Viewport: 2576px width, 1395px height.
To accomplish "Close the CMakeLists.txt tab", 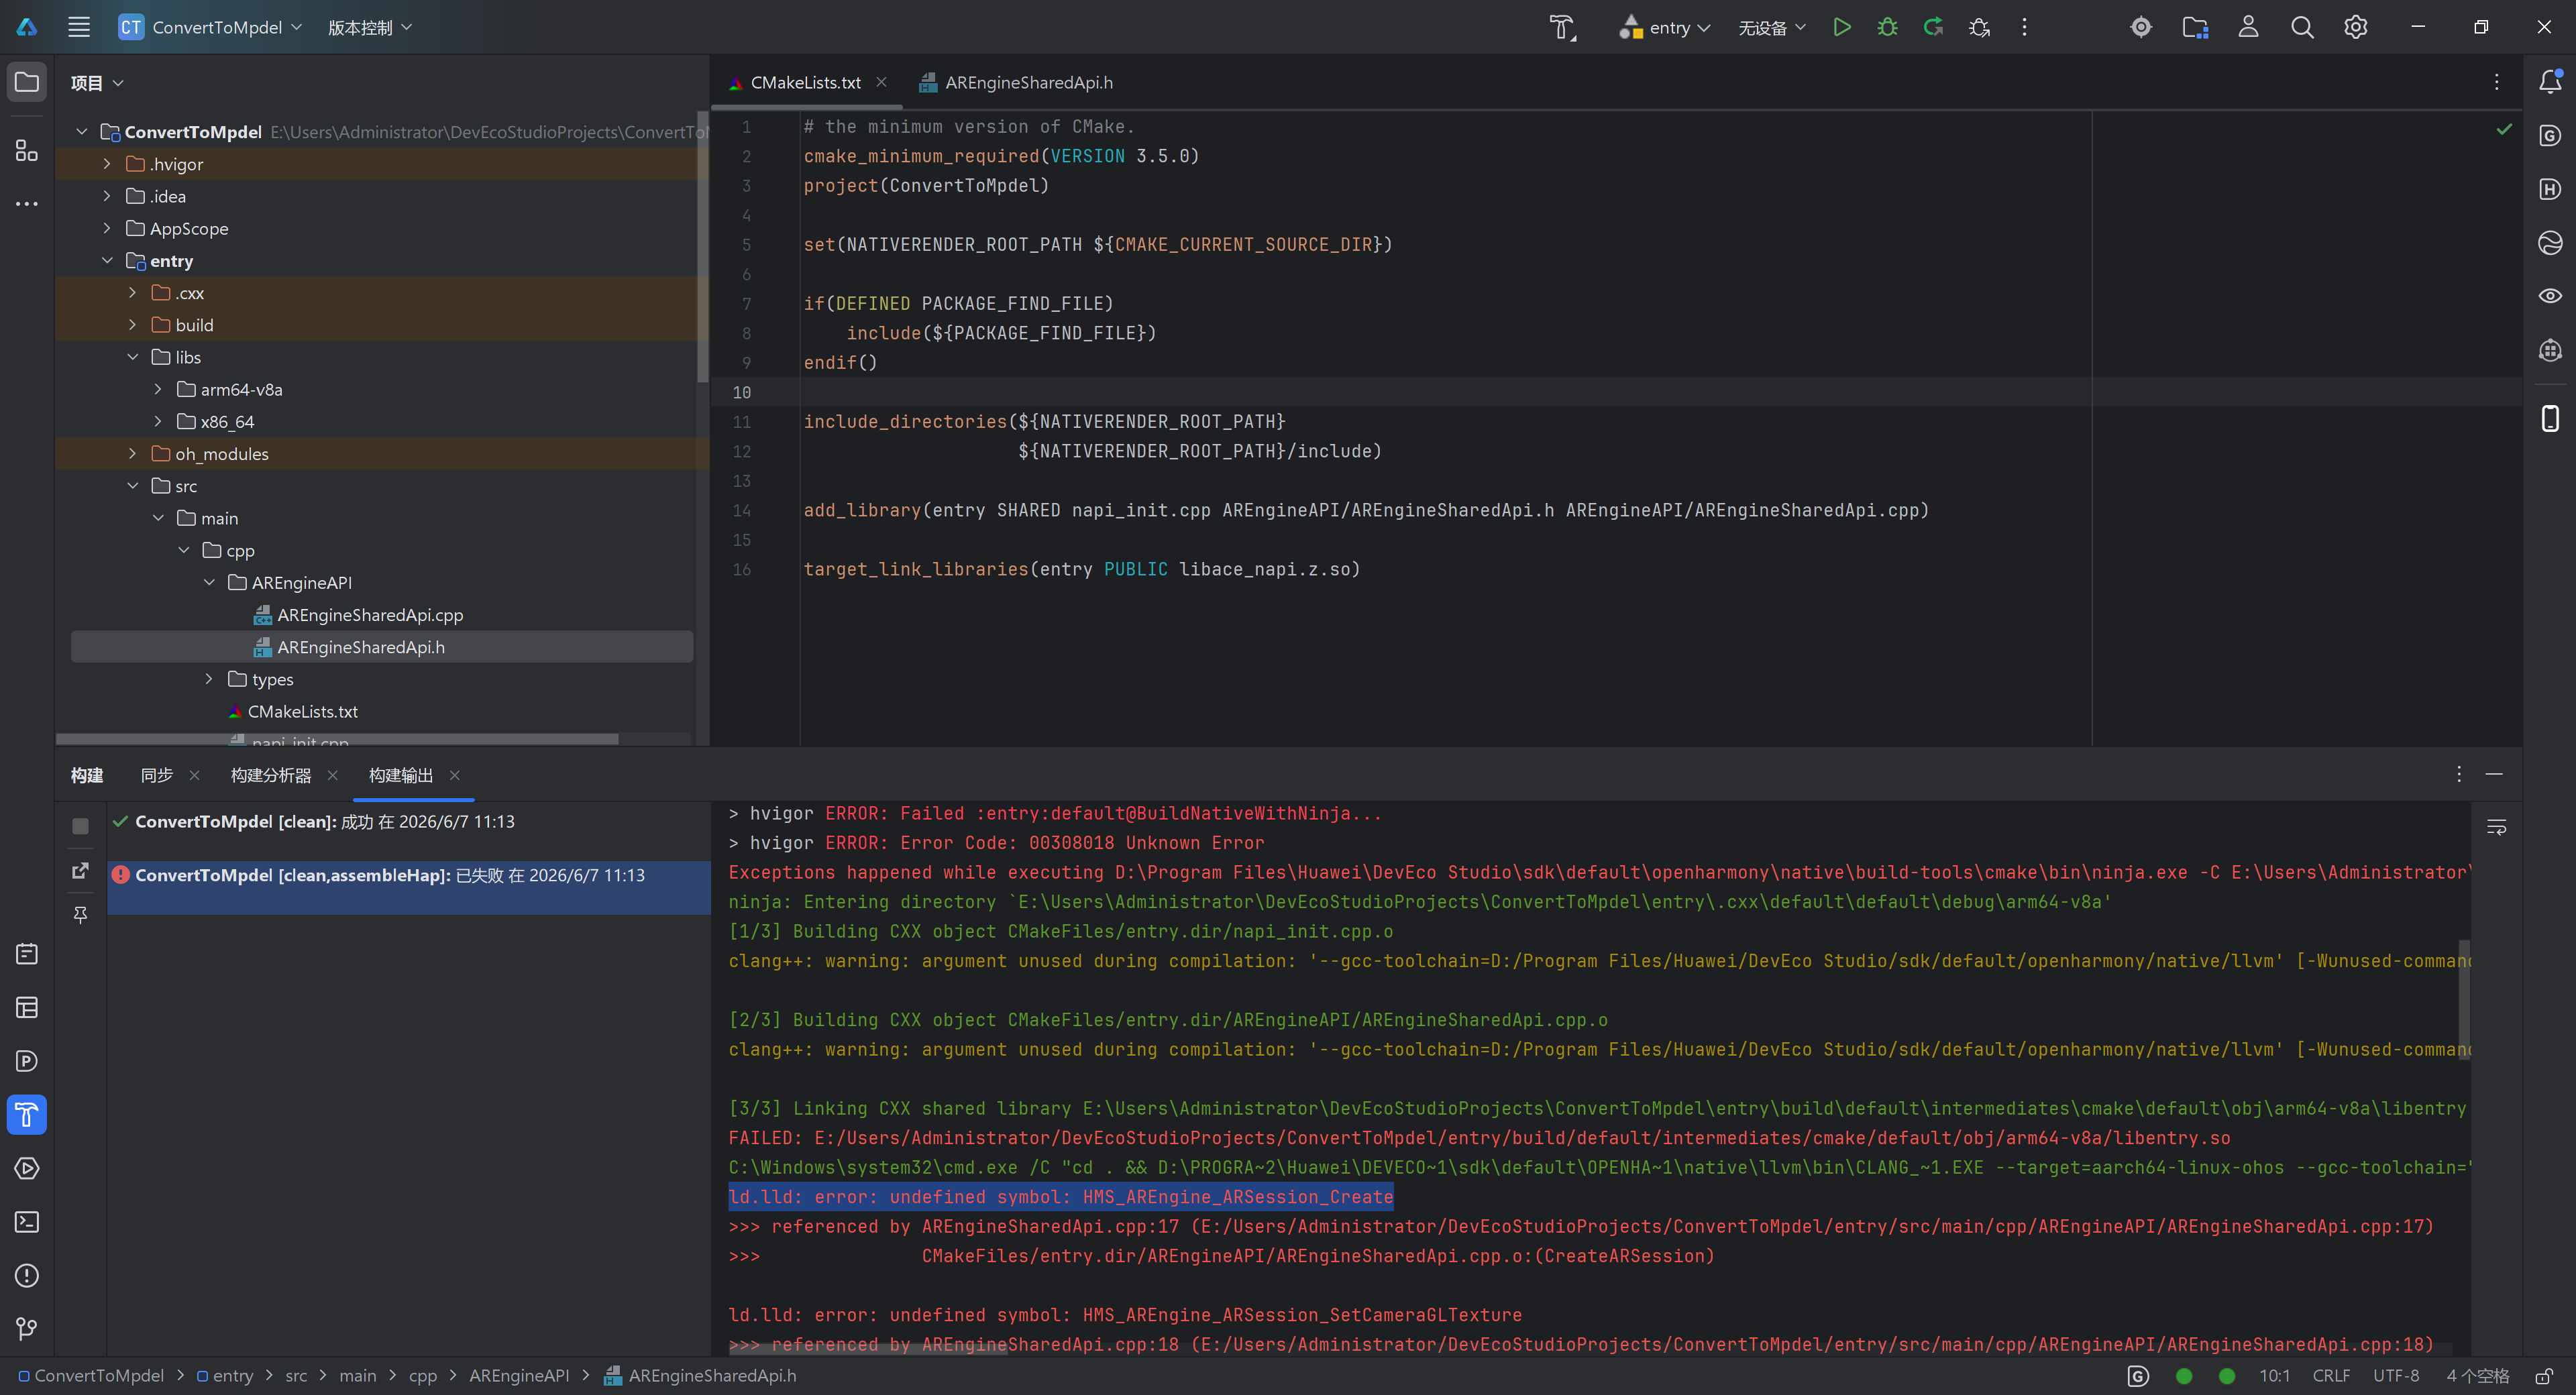I will tap(881, 82).
